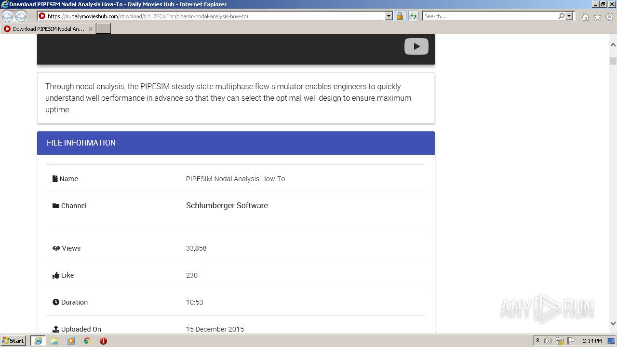
Task: Click the file Name icon
Action: [x=55, y=179]
